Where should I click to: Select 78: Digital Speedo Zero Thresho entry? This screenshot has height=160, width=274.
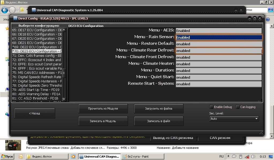pyautogui.click(x=37, y=86)
